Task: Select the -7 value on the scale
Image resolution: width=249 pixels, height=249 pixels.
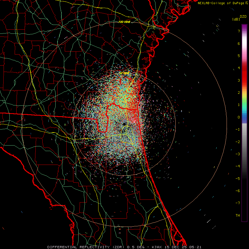Action: tap(238, 203)
